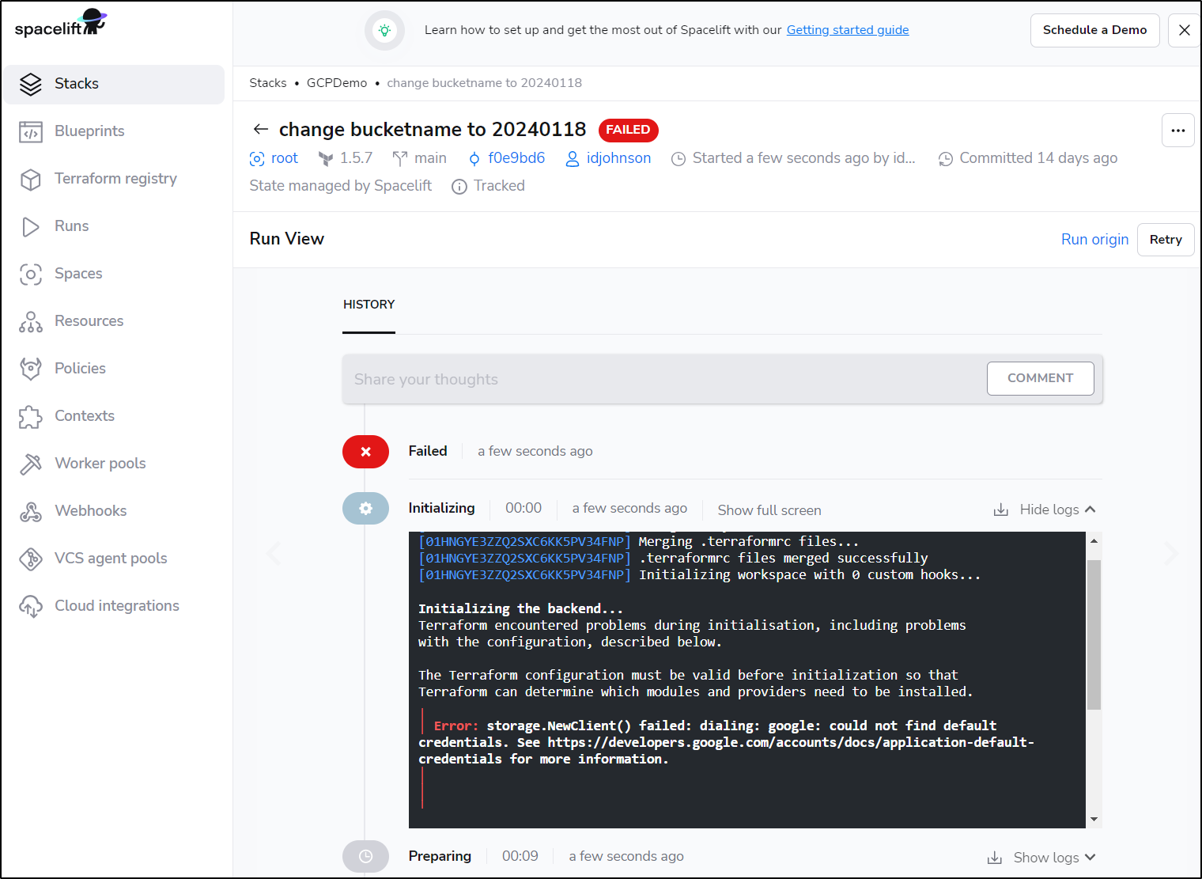
Task: Click the log scrollbar down arrow
Action: [x=1094, y=820]
